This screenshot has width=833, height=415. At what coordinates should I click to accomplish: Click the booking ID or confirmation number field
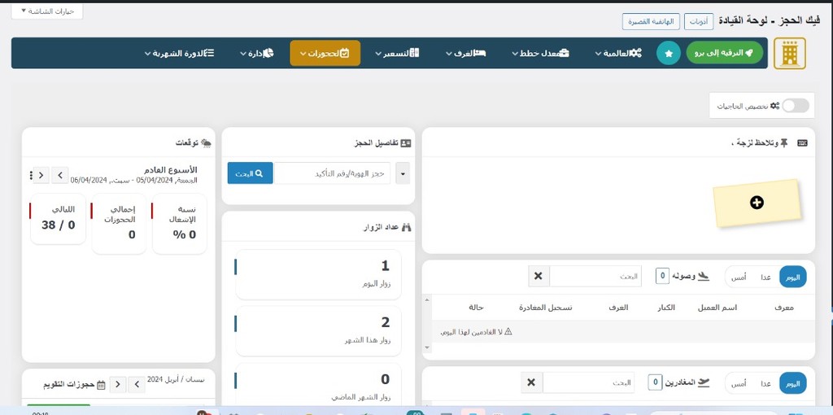point(332,173)
